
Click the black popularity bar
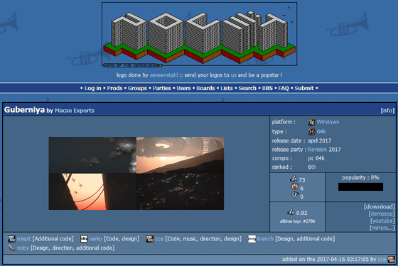(360, 187)
